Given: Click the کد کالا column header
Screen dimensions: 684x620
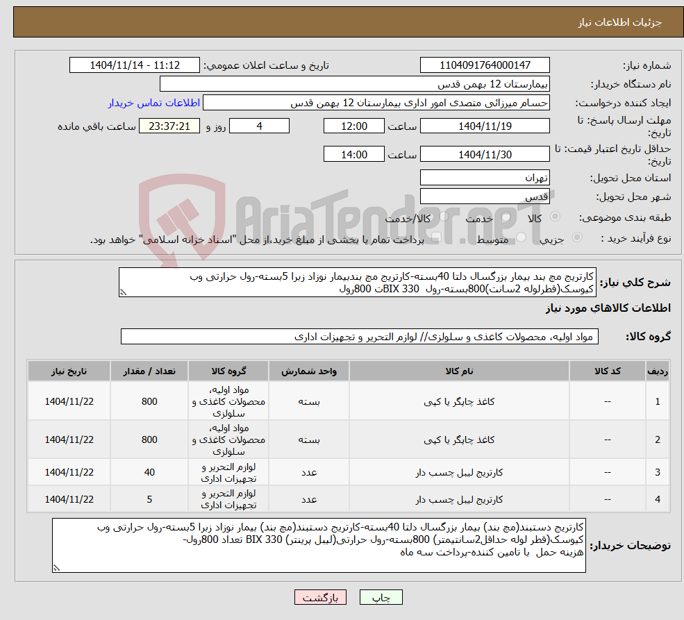Looking at the screenshot, I should click(607, 371).
